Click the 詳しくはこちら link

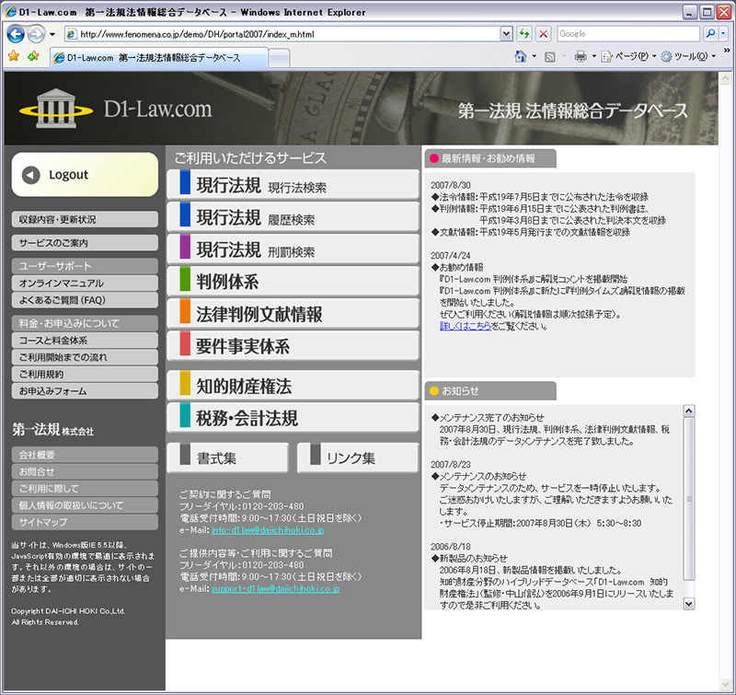coord(466,326)
